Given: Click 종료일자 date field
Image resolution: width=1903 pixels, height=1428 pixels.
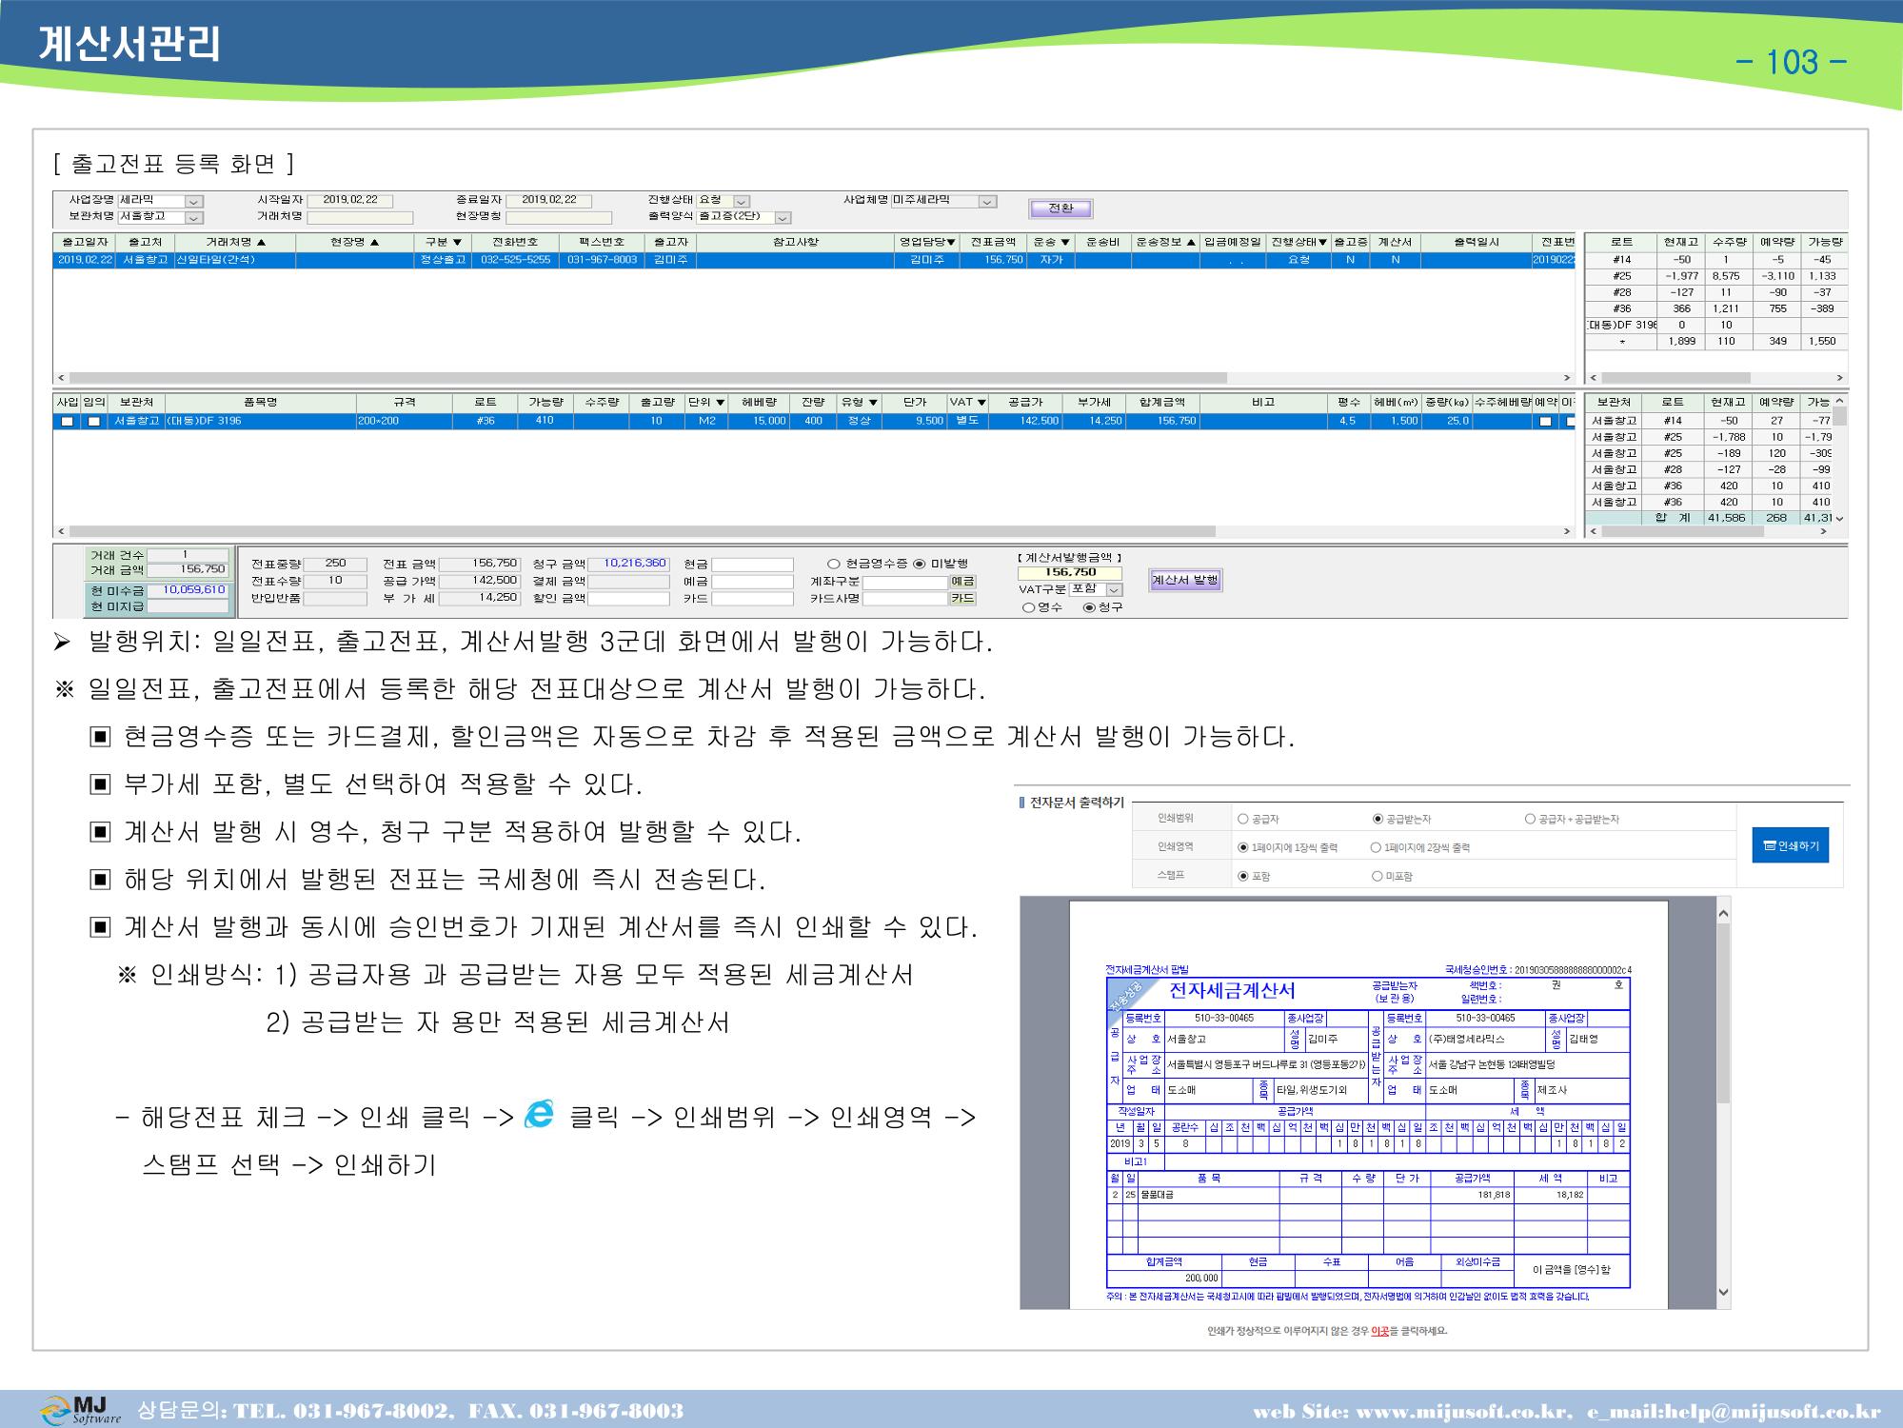Looking at the screenshot, I should (548, 201).
